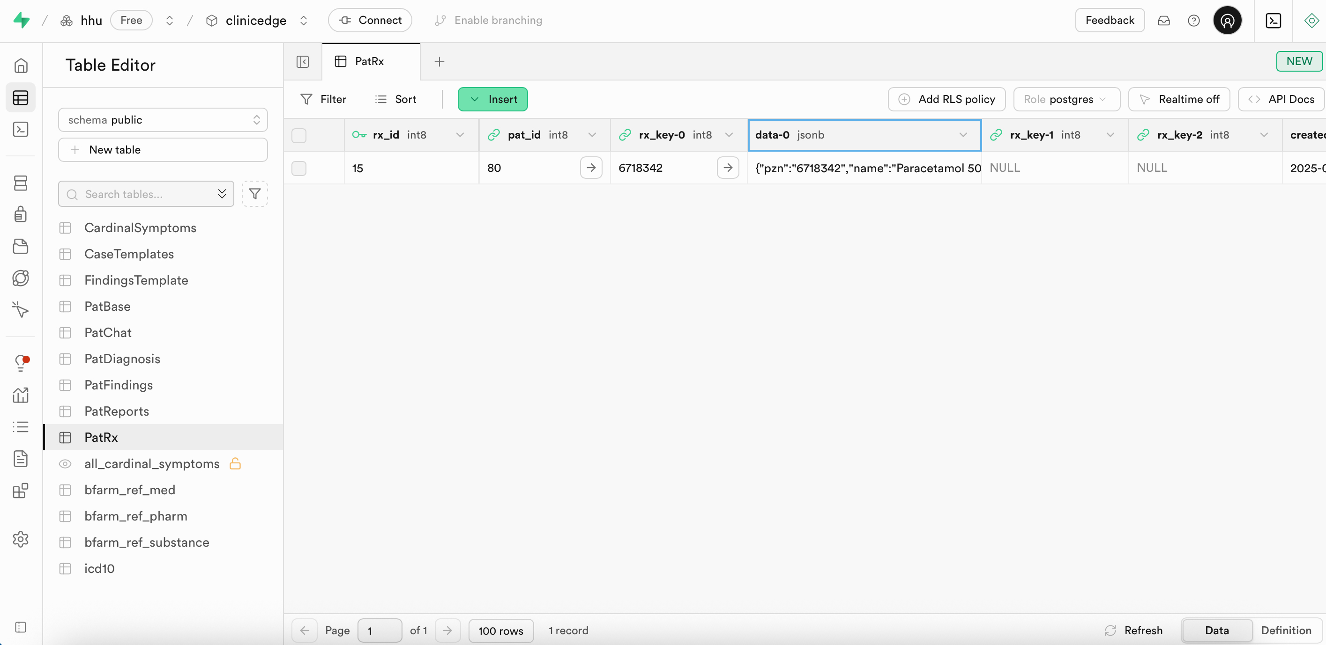
Task: Open the Storage sidebar icon
Action: (x=21, y=246)
